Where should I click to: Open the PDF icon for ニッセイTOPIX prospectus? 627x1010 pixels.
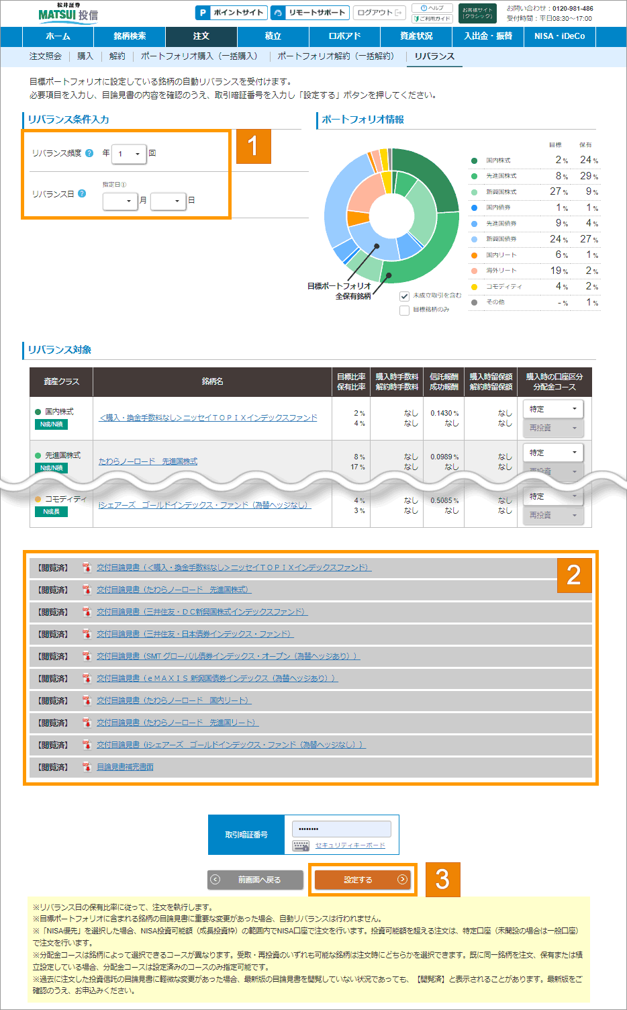point(87,567)
